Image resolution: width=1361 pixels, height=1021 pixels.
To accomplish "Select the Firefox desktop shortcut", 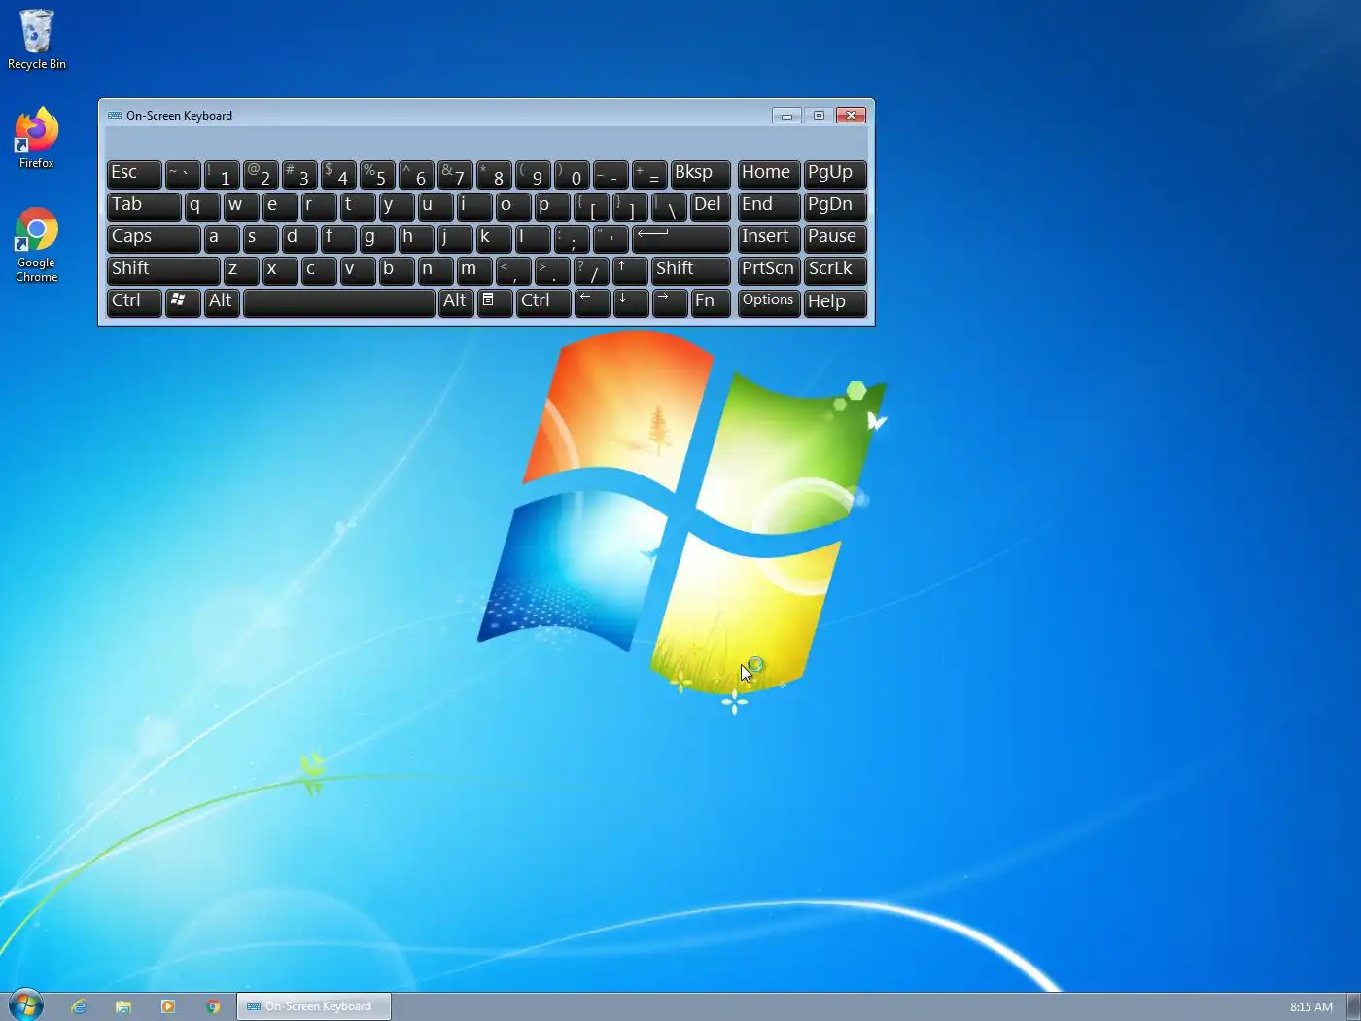I will pos(37,138).
